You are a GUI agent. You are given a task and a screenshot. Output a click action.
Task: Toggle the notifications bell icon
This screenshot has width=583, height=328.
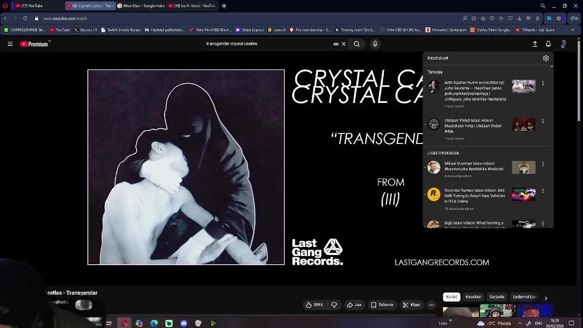pos(548,44)
